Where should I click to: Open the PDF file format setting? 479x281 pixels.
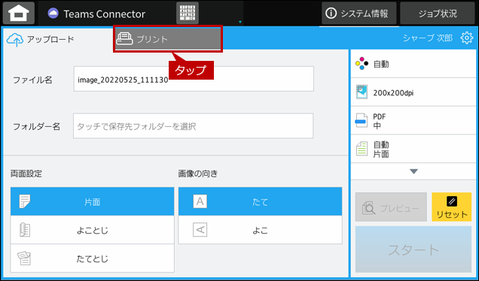(x=413, y=121)
